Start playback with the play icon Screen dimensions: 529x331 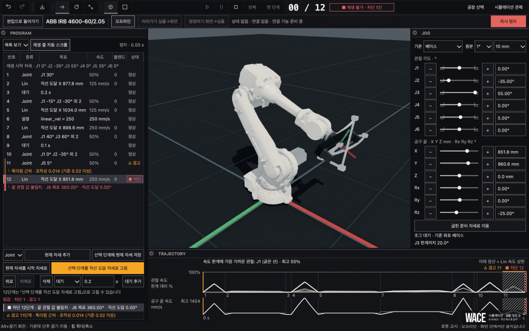pos(207,7)
